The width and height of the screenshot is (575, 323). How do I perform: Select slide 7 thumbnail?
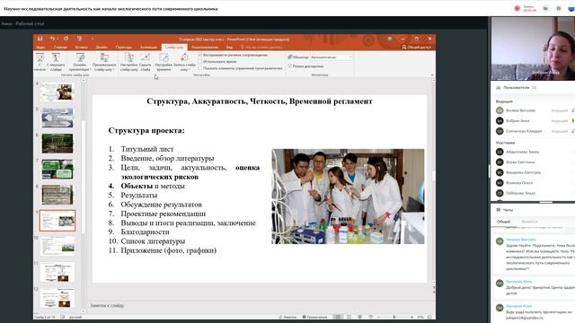(x=57, y=169)
